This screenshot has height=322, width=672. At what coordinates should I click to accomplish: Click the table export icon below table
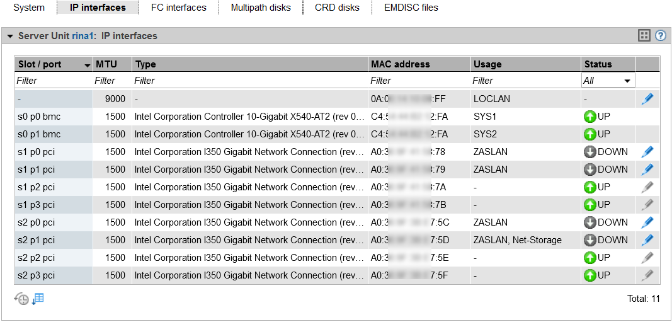coord(38,299)
